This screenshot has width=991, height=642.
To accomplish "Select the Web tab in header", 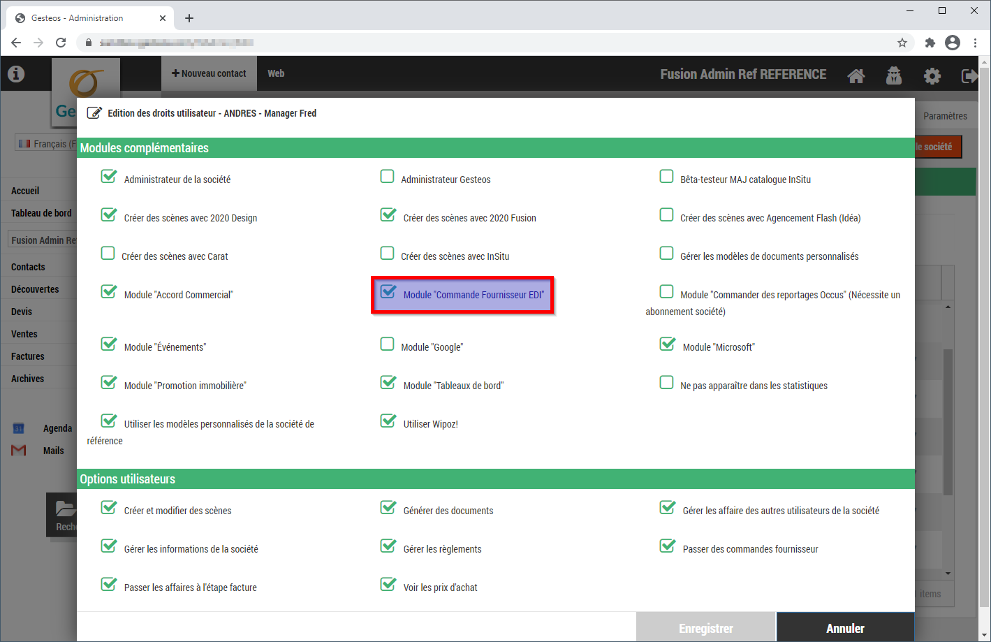I will coord(276,73).
